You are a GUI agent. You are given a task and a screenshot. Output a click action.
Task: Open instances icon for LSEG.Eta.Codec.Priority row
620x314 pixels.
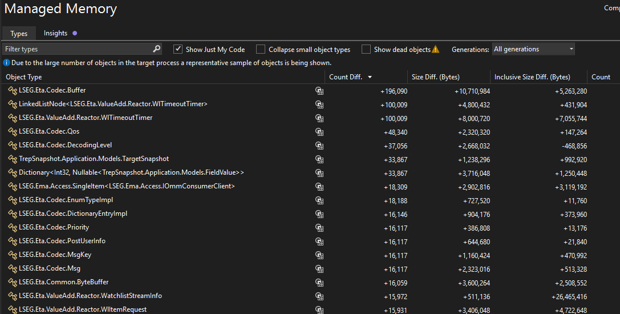tap(319, 228)
